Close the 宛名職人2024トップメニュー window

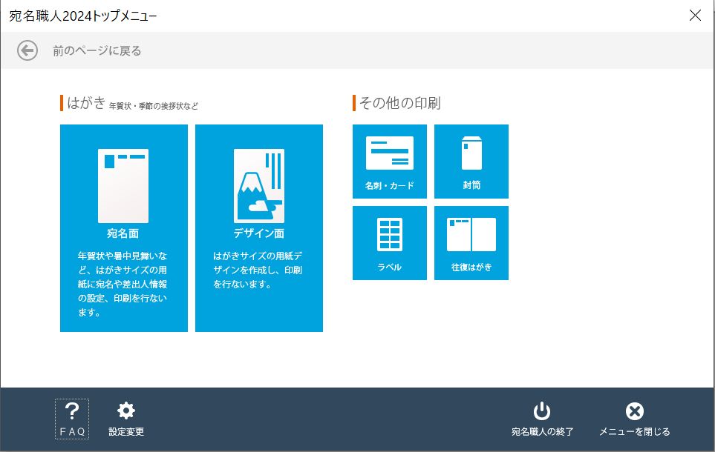(695, 15)
